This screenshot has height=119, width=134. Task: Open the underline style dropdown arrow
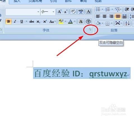coord(27,21)
